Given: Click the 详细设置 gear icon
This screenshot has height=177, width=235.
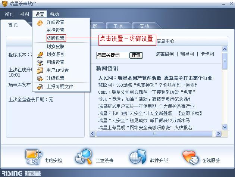Looking at the screenshot, I should click(x=40, y=23).
